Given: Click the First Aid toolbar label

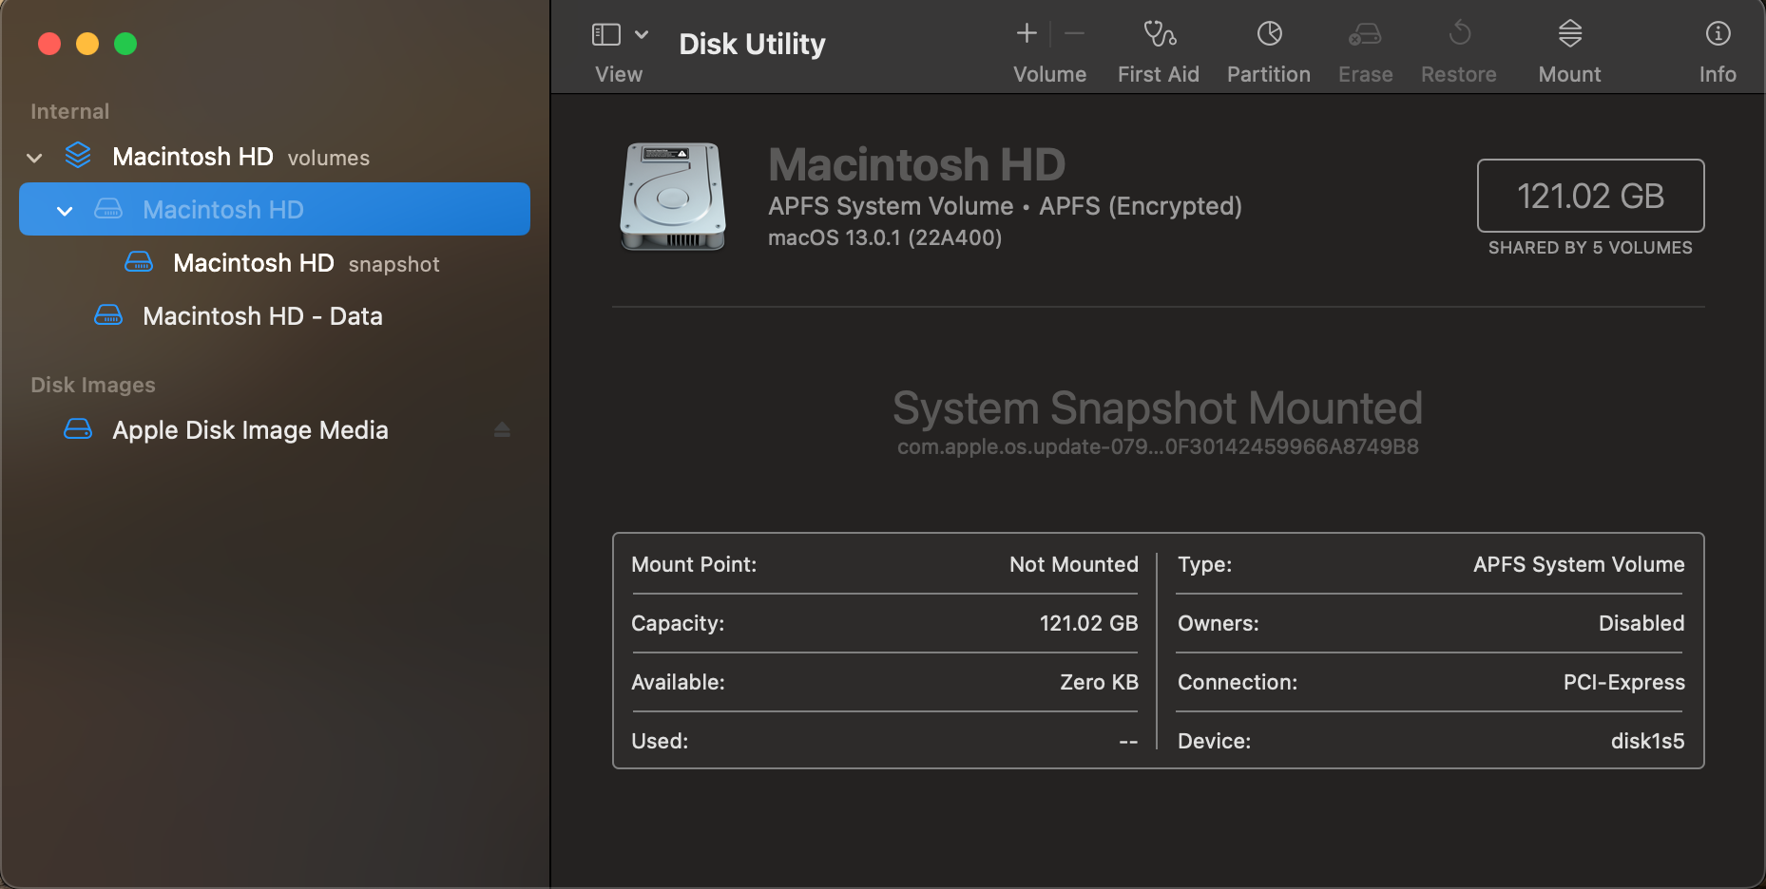Looking at the screenshot, I should point(1158,74).
